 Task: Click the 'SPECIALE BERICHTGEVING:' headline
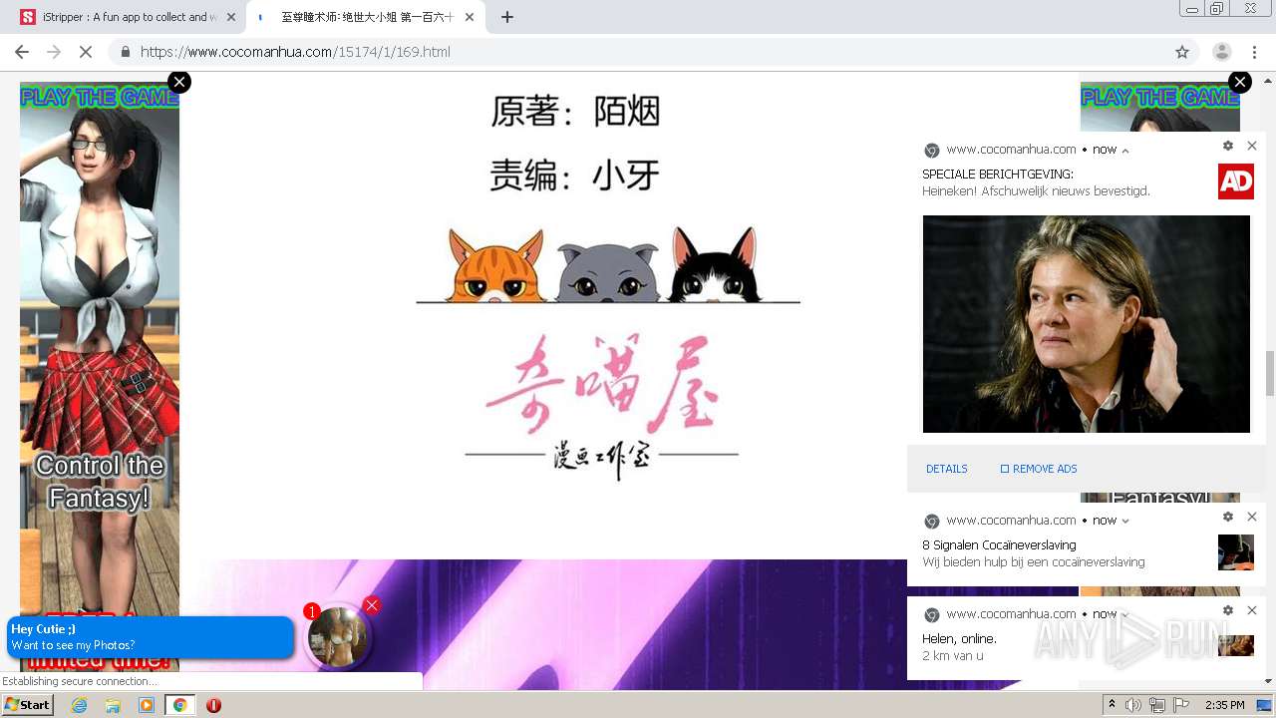pos(998,175)
